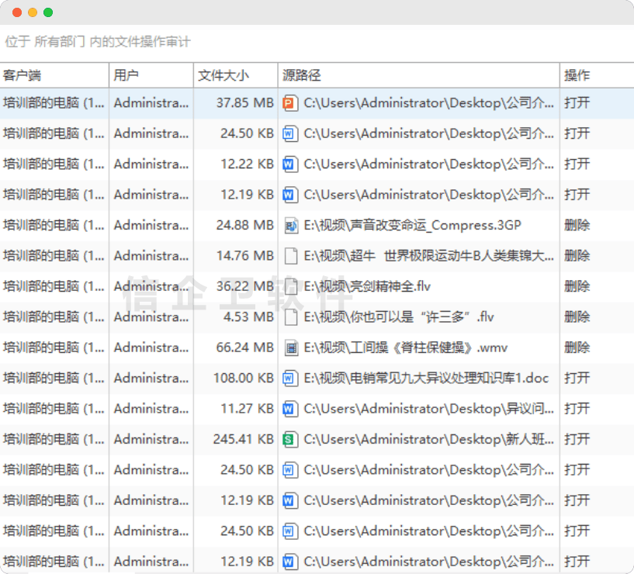
Task: Click the media icon next to 工间操《脊柱保健操》.wmv
Action: 290,347
